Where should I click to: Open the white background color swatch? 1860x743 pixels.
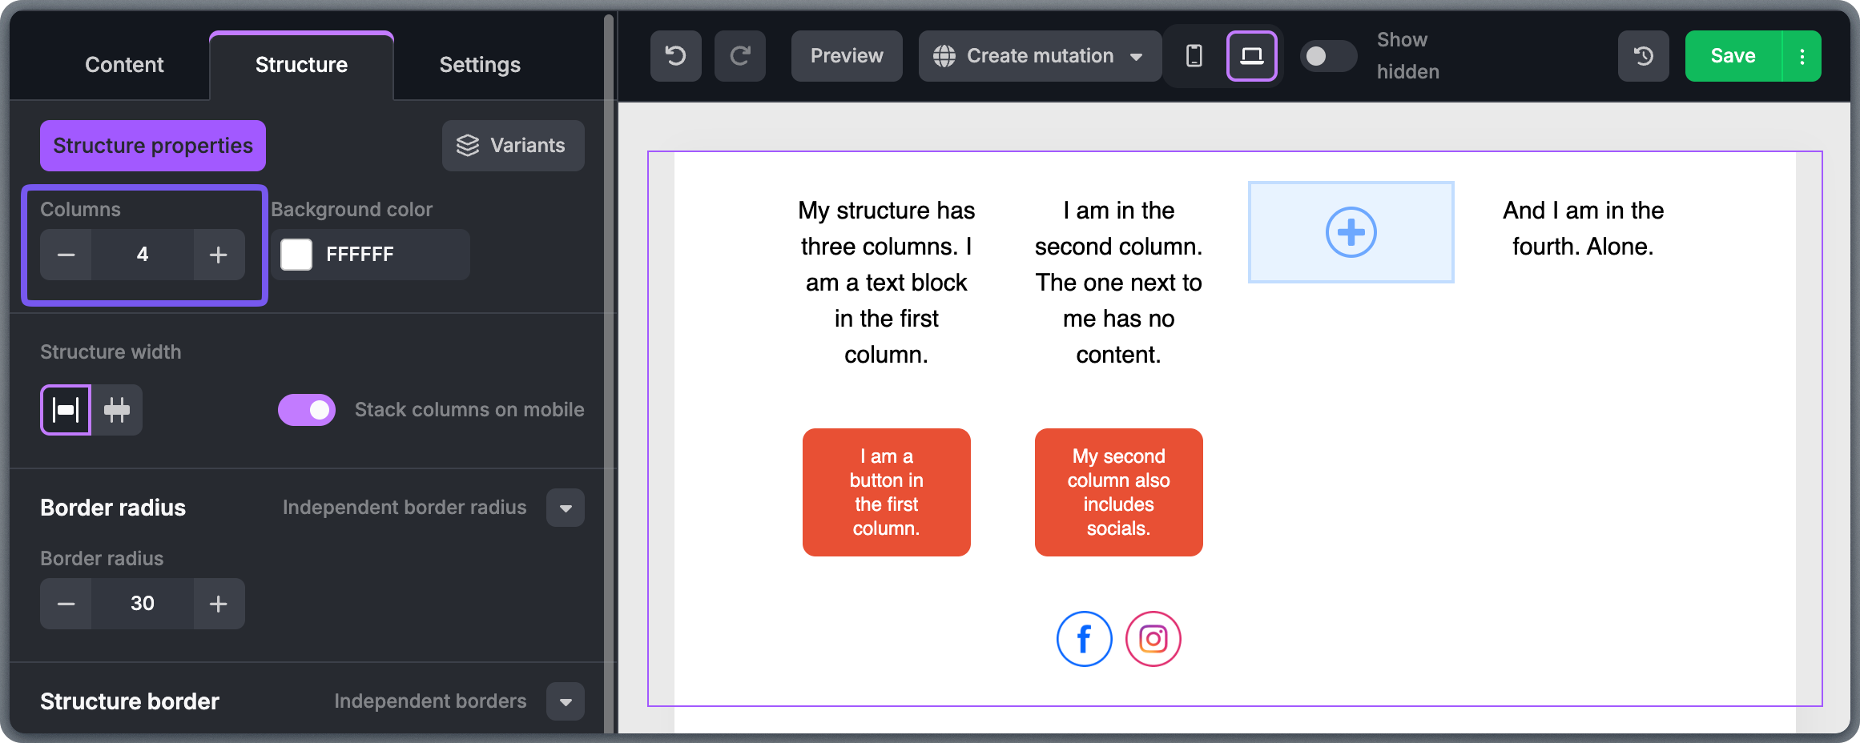pyautogui.click(x=296, y=255)
